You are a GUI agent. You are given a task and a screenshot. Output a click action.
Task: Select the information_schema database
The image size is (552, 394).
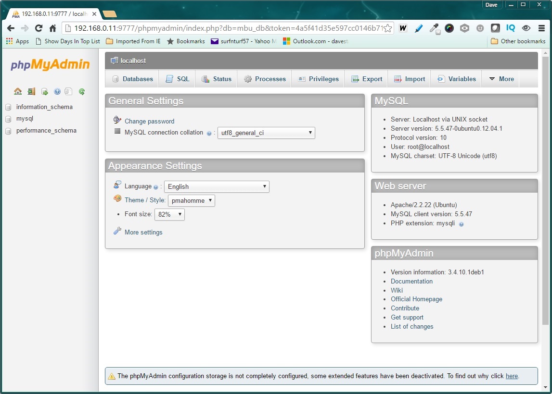[x=44, y=107]
